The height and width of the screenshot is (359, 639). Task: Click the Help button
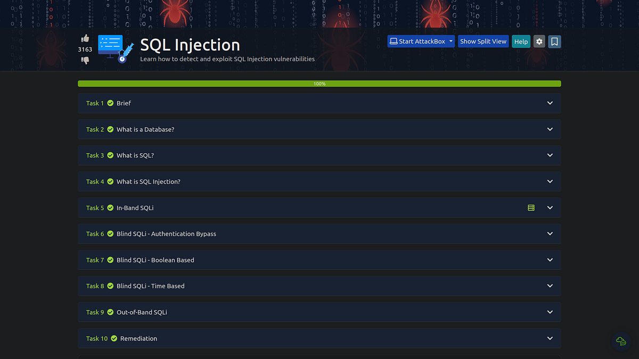click(x=521, y=41)
